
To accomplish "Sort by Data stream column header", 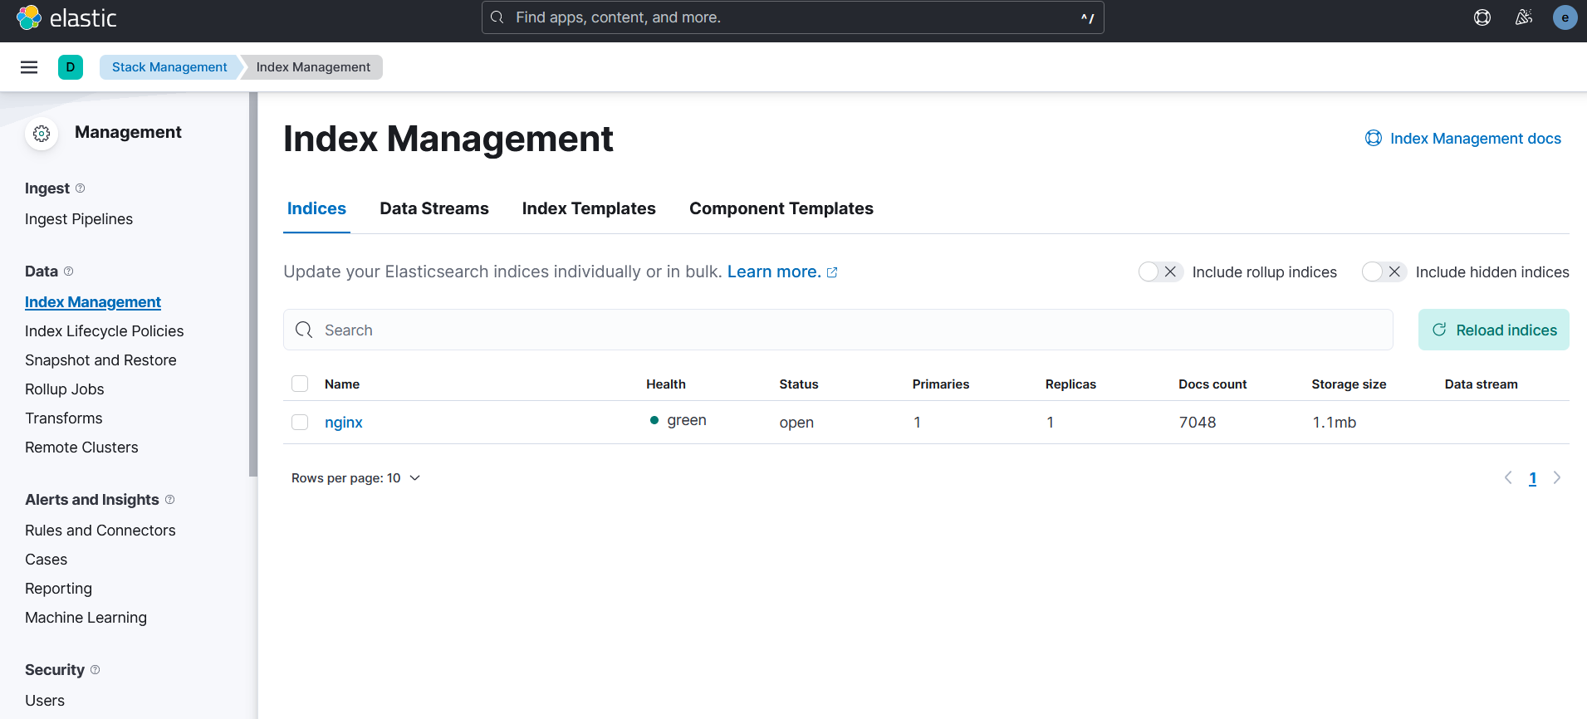I will point(1481,384).
